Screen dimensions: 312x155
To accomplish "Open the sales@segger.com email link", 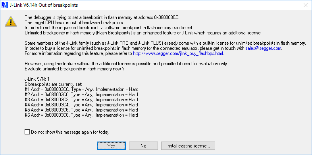I will pyautogui.click(x=264, y=48).
